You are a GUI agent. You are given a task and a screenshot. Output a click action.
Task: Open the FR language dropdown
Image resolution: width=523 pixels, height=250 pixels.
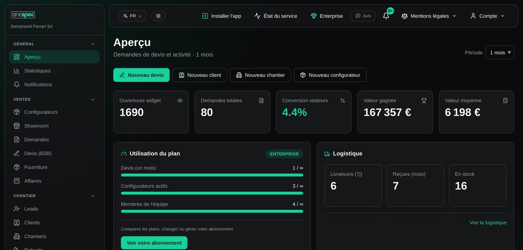(x=132, y=16)
